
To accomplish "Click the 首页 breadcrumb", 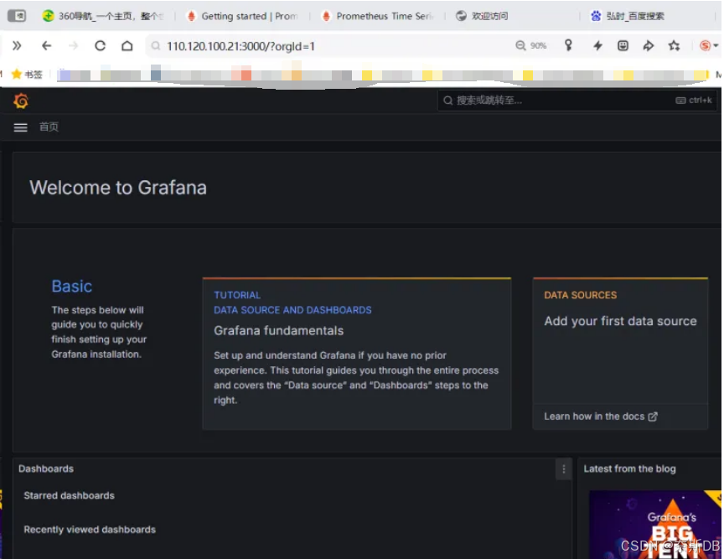I will (49, 127).
